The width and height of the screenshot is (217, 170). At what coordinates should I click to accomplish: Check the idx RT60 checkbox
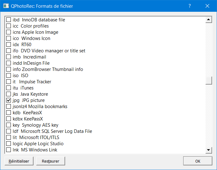(9, 45)
